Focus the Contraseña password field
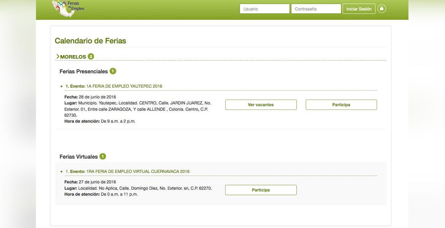The height and width of the screenshot is (228, 445). (x=316, y=9)
